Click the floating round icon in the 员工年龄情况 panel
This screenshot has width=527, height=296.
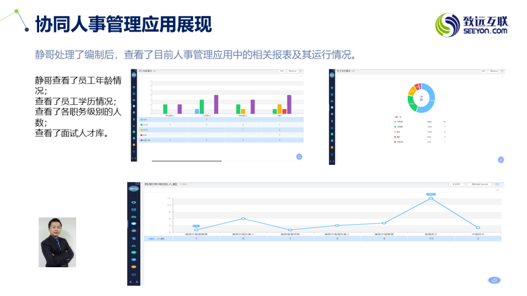(299, 156)
